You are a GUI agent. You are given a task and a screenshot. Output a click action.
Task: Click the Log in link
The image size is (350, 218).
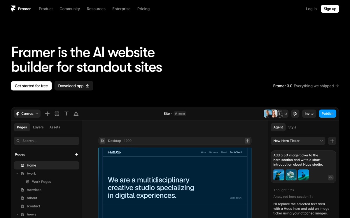[x=311, y=9]
